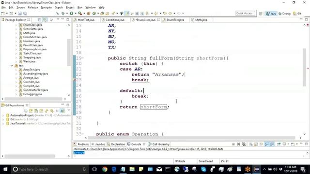Select ConstructorTest.java in Package Explorer

35,90
